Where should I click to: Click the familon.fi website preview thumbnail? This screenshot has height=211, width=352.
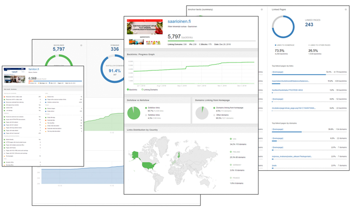coord(14,75)
